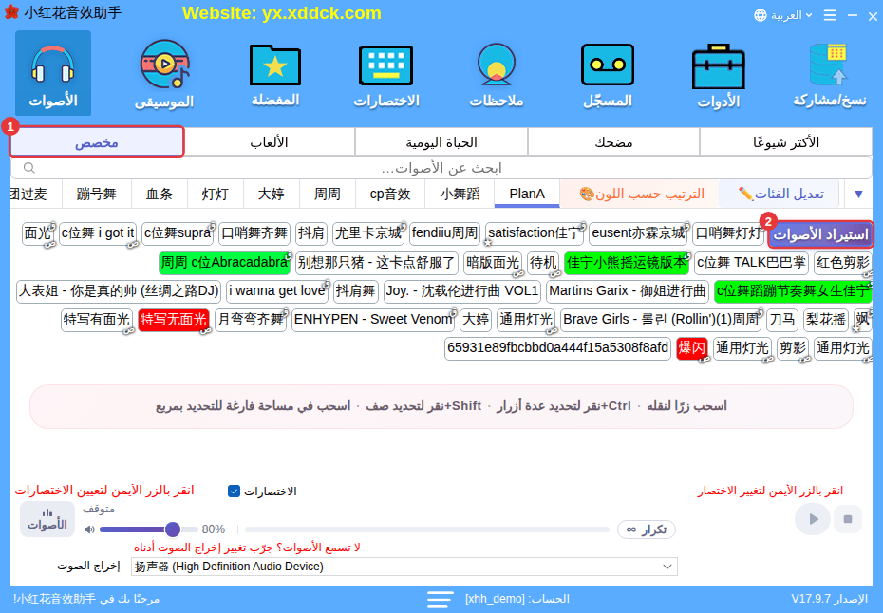Adjust the volume slider at 80%
Viewport: 883px width, 613px height.
click(172, 529)
